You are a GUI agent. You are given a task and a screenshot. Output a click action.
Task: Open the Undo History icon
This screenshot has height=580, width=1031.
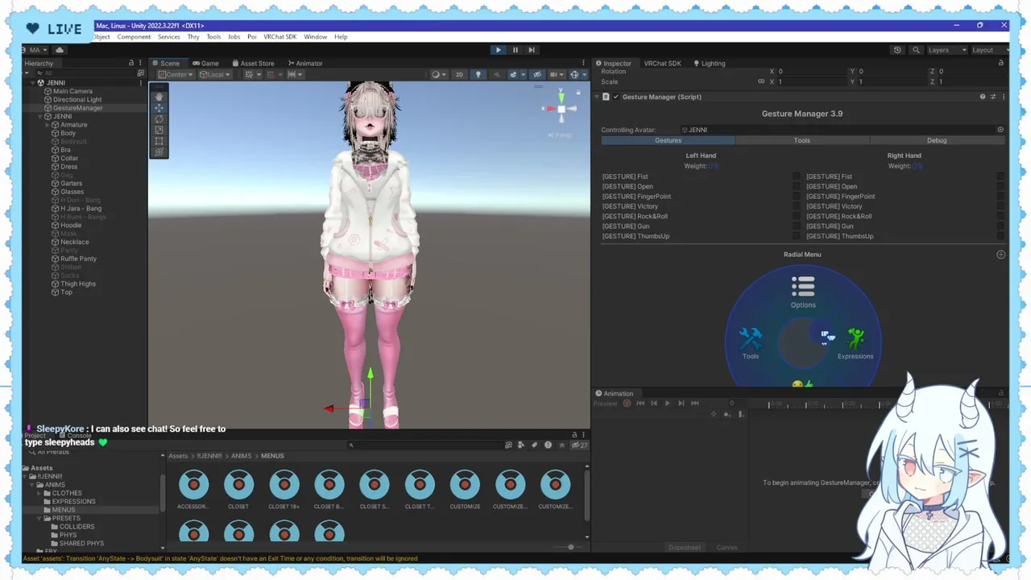(897, 50)
